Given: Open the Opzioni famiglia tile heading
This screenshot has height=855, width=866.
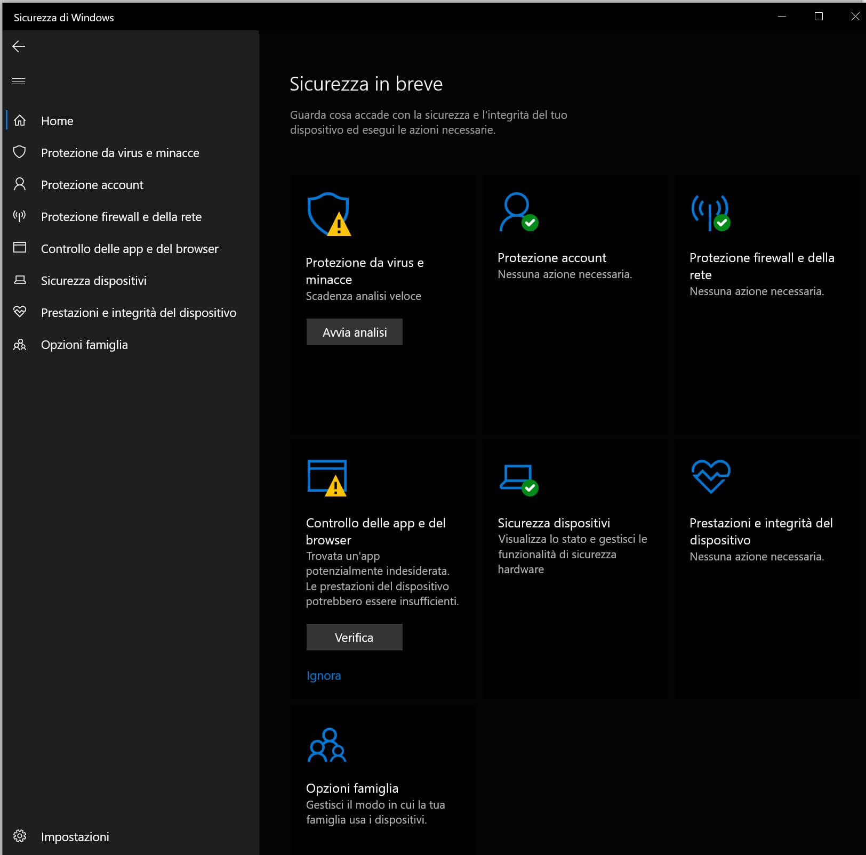Looking at the screenshot, I should (x=352, y=788).
